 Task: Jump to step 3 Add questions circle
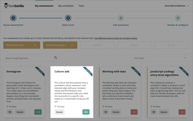121,18
